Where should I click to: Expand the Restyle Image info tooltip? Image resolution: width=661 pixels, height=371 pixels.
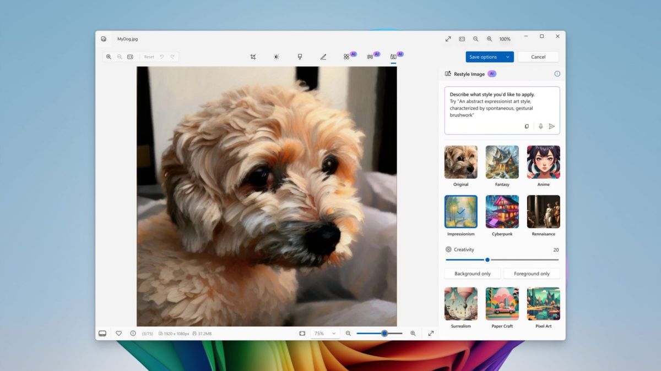(x=557, y=73)
